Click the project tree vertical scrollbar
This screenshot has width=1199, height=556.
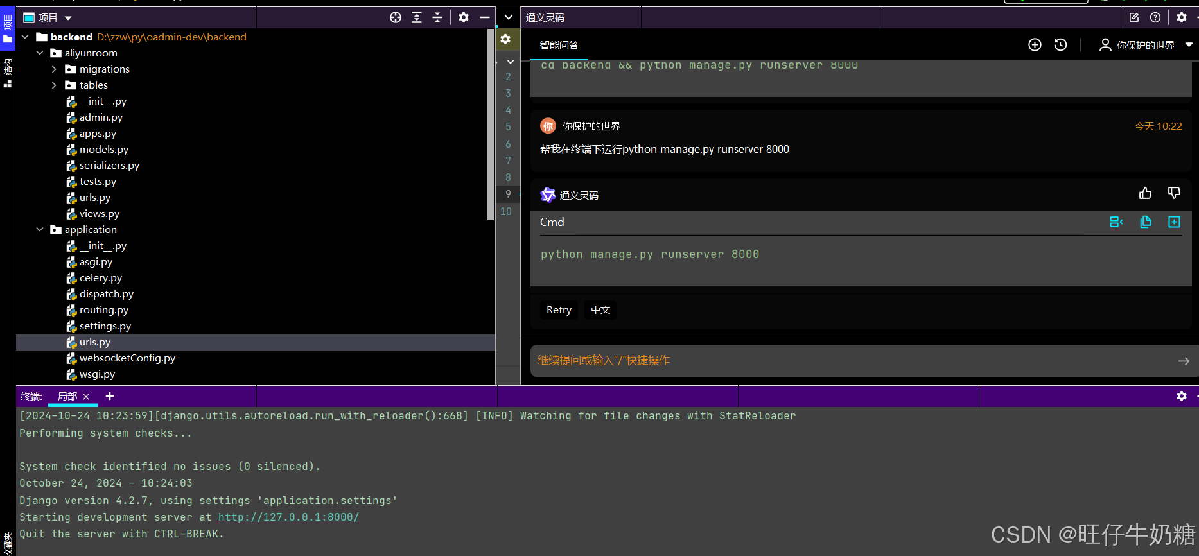click(x=491, y=124)
